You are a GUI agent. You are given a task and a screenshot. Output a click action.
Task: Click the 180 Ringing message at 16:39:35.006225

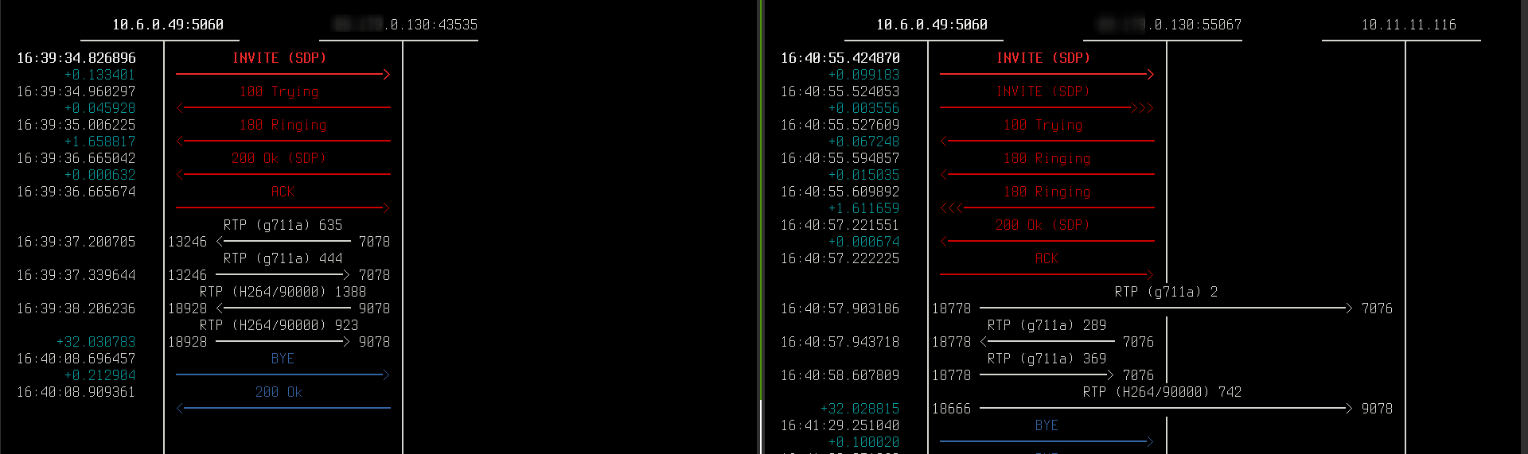point(283,126)
